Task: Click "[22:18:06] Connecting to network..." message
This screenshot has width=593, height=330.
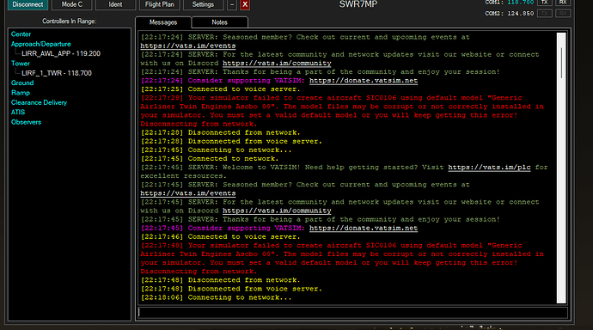Action: 216,297
